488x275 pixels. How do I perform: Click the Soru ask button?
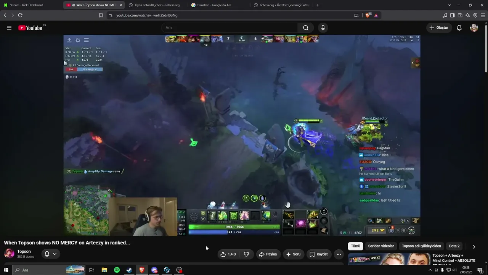(293, 254)
